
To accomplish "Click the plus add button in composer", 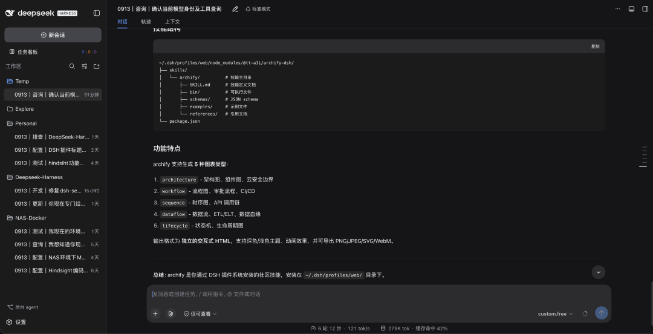I will coord(155,313).
